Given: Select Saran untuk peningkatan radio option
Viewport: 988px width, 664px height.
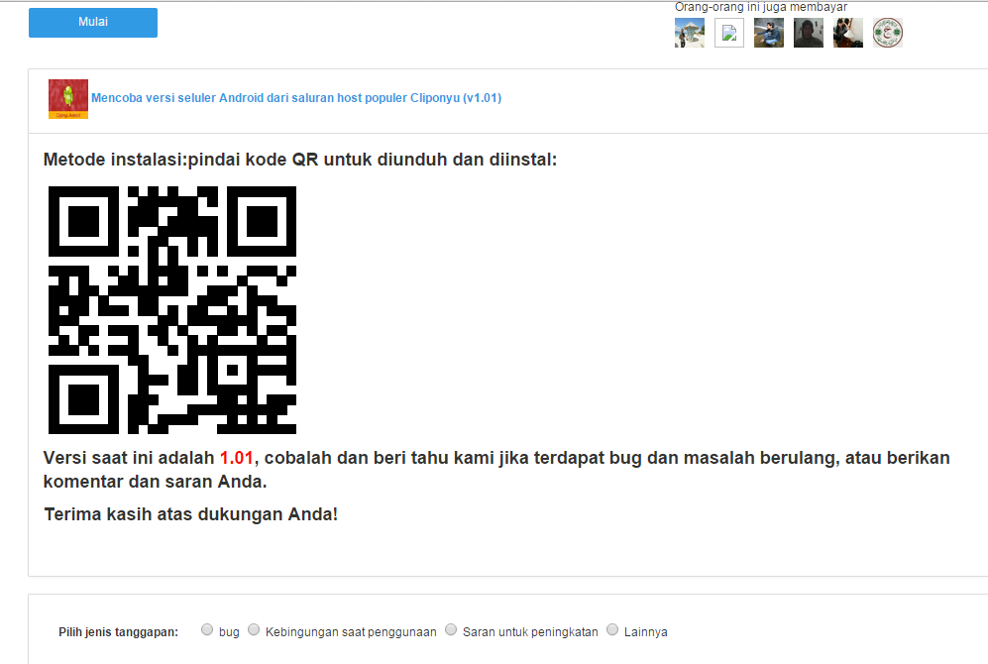Looking at the screenshot, I should pyautogui.click(x=451, y=629).
